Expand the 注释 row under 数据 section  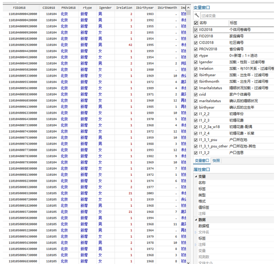point(196,245)
